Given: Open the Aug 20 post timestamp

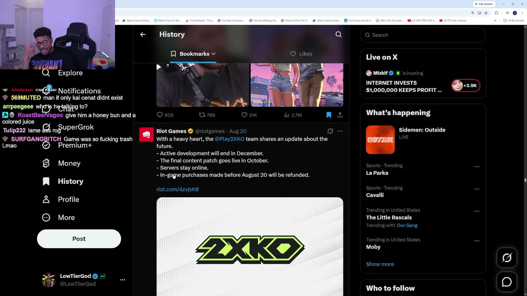Looking at the screenshot, I should click(x=238, y=131).
